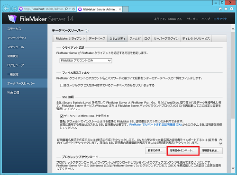Open the サーバー menu in header

click(x=192, y=19)
